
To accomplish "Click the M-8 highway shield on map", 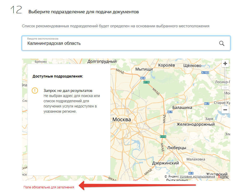I will (x=143, y=78).
